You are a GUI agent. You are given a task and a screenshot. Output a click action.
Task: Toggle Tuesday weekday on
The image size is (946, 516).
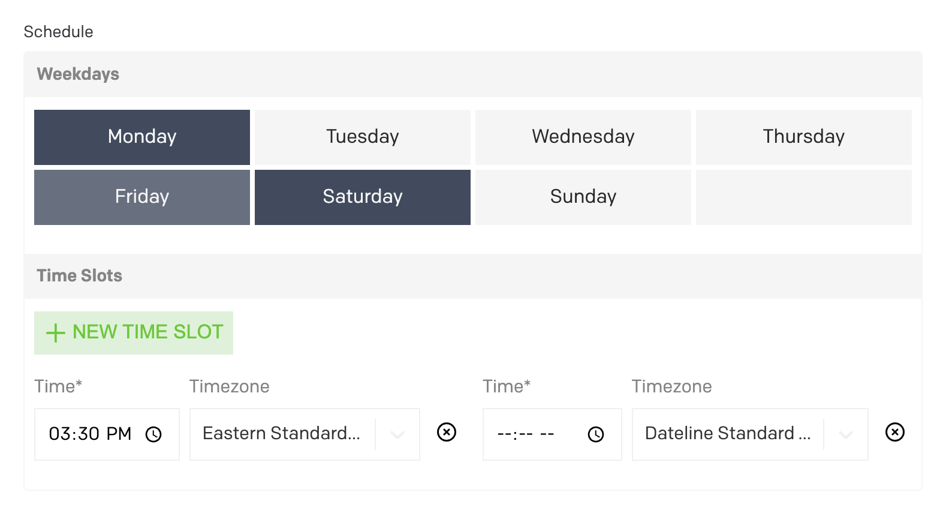pos(362,137)
